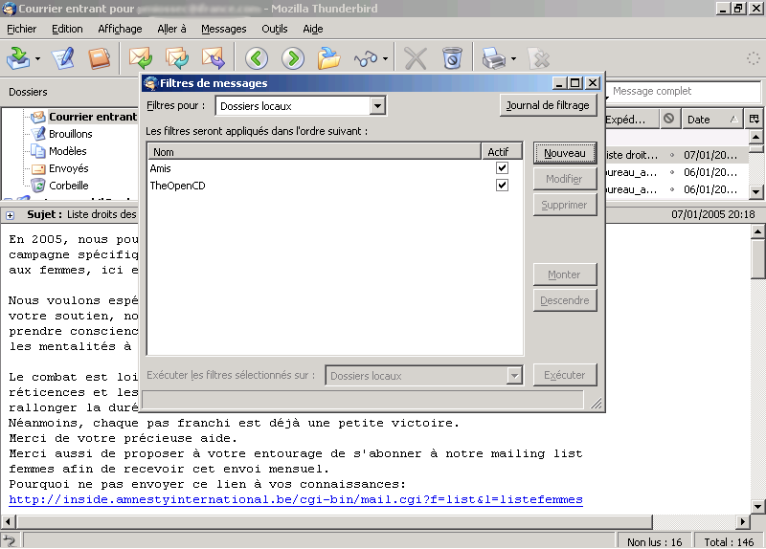The height and width of the screenshot is (549, 766).
Task: Click the glasses Mark icon
Action: coord(366,59)
